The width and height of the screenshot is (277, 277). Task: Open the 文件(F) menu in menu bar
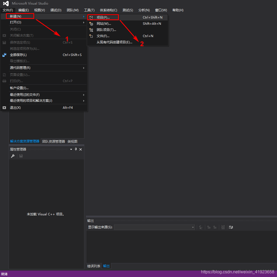(x=8, y=10)
